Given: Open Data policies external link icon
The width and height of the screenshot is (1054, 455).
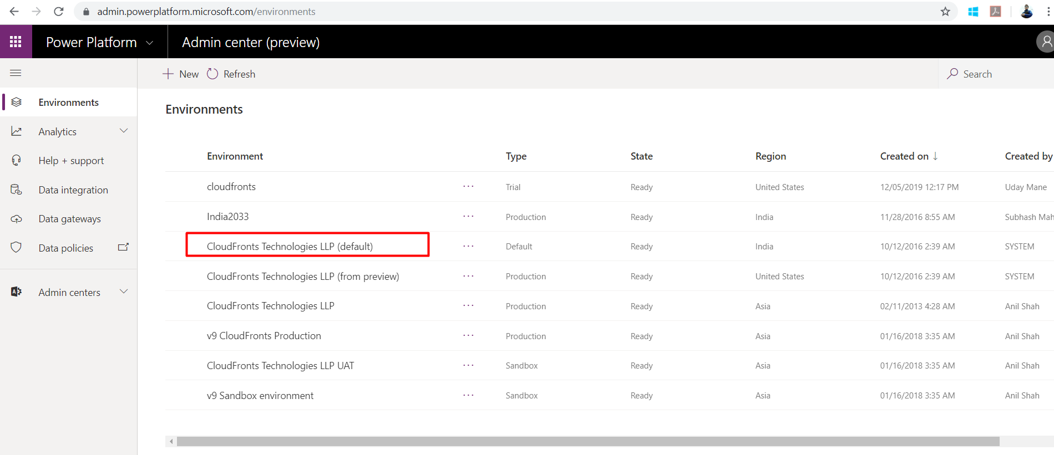Looking at the screenshot, I should point(123,247).
